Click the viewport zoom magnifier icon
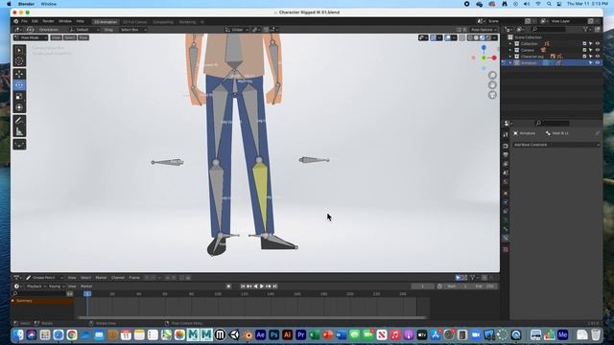 (492, 75)
